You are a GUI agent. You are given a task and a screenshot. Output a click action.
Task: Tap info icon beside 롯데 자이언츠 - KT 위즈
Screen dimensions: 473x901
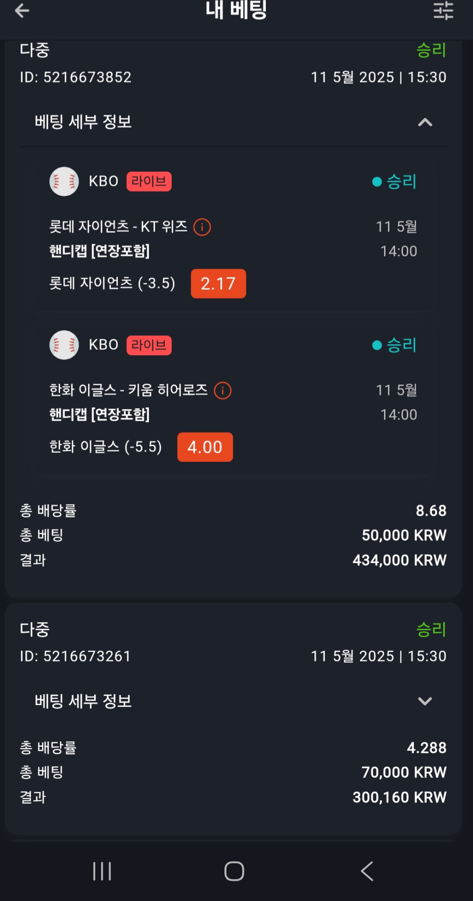(x=202, y=227)
